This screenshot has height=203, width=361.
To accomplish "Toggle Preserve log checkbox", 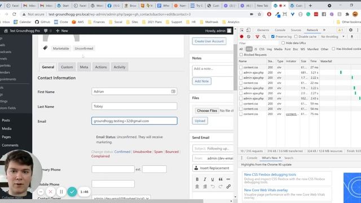I will click(273, 37).
